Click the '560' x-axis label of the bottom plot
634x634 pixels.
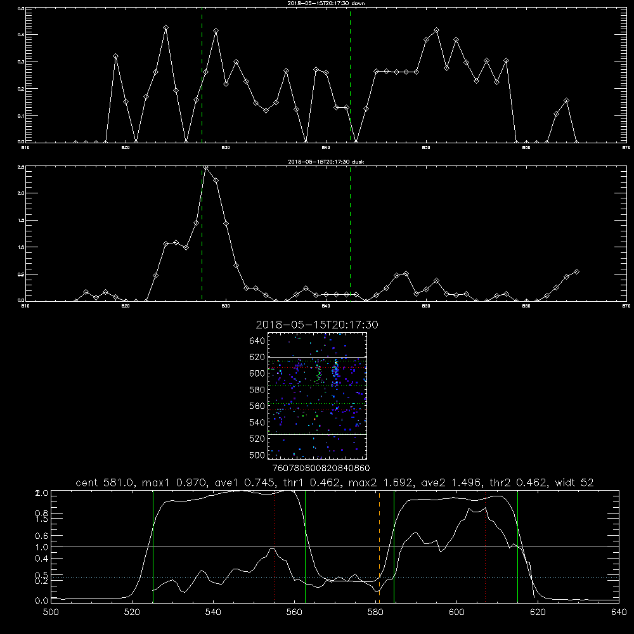[294, 612]
